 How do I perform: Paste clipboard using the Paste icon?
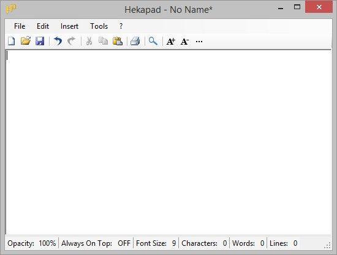(x=118, y=41)
